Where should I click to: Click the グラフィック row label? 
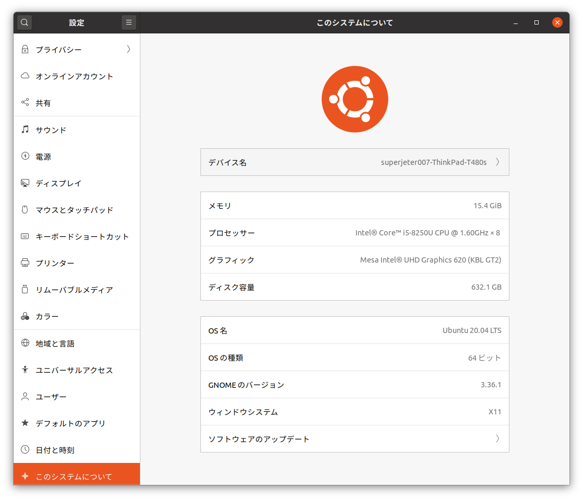coord(231,260)
